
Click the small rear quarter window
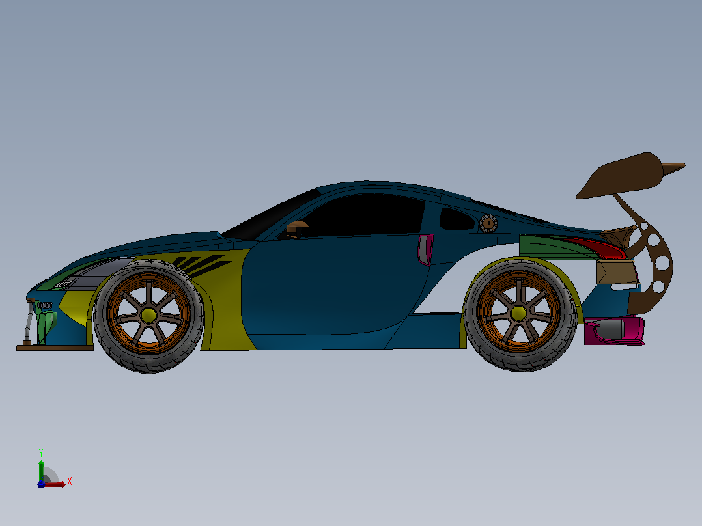click(x=456, y=219)
